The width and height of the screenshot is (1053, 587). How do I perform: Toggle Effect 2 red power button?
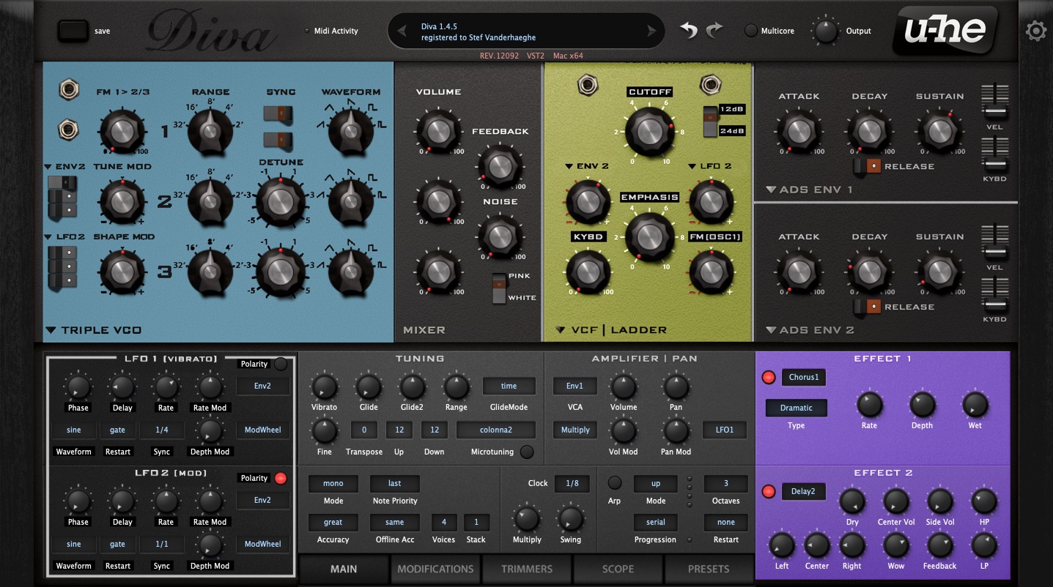[x=769, y=491]
